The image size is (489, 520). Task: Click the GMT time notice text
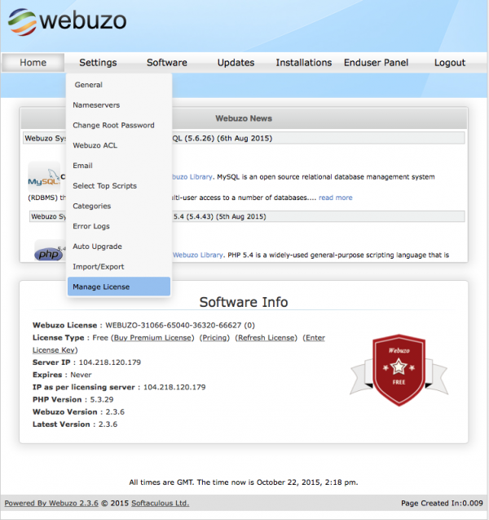click(244, 482)
